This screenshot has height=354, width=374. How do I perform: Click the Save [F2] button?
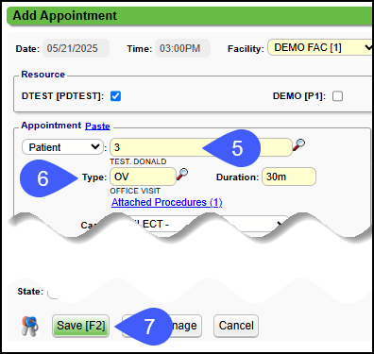(x=81, y=326)
